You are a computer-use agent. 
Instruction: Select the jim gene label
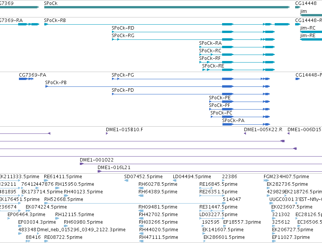[303, 11]
